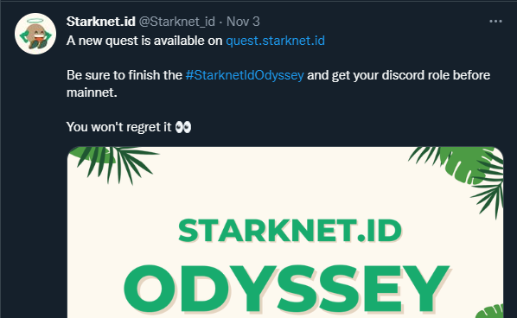The width and height of the screenshot is (517, 318).
Task: Open the three-dot More options menu
Action: 495,22
